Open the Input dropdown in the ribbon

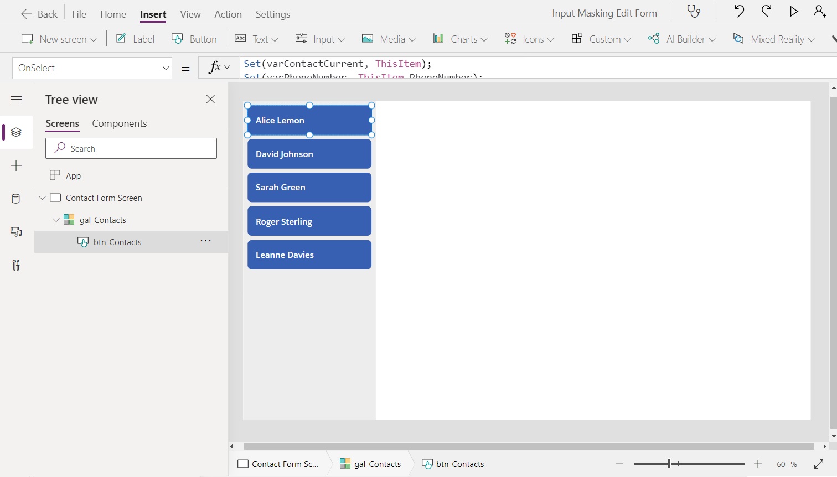point(320,39)
